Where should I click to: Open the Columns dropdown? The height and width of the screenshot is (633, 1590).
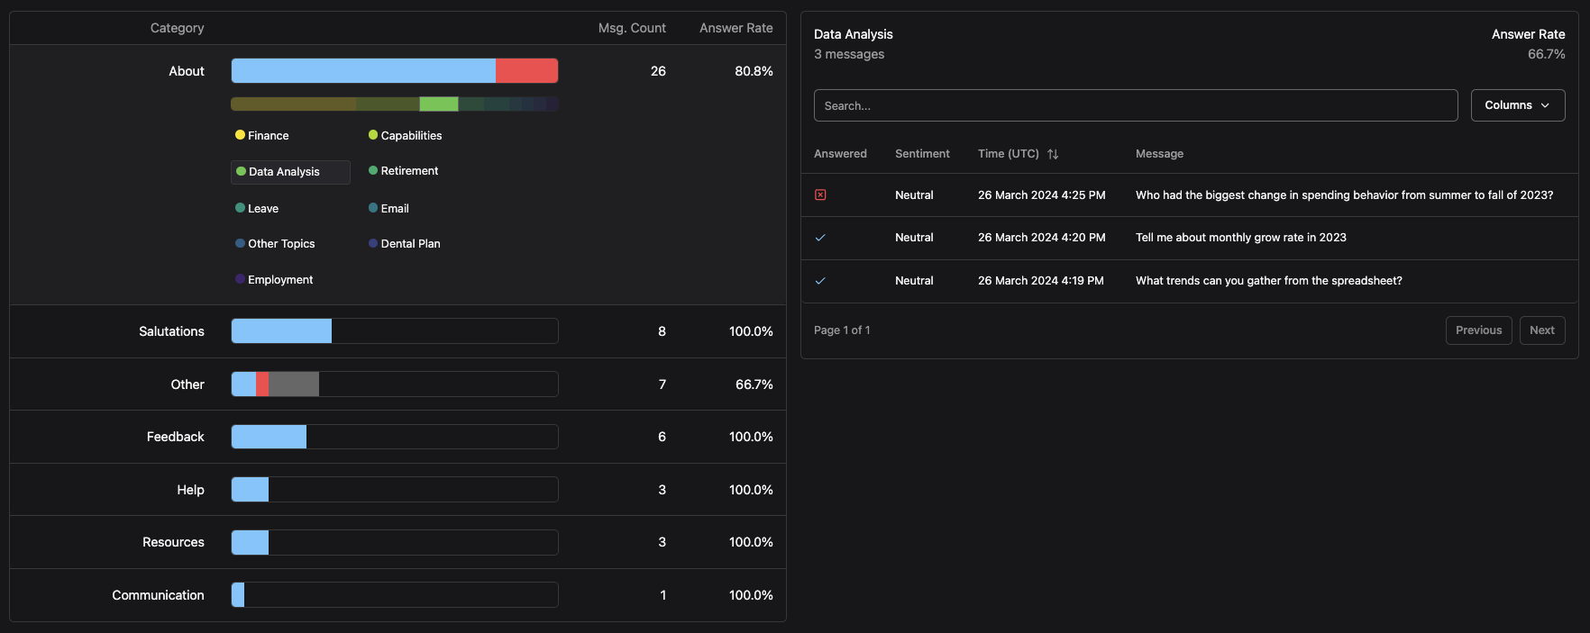pyautogui.click(x=1517, y=105)
